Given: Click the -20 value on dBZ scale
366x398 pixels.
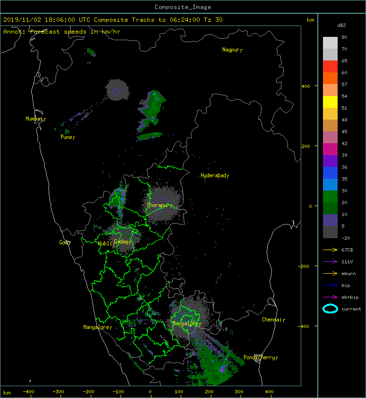Looking at the screenshot, I should pos(346,238).
